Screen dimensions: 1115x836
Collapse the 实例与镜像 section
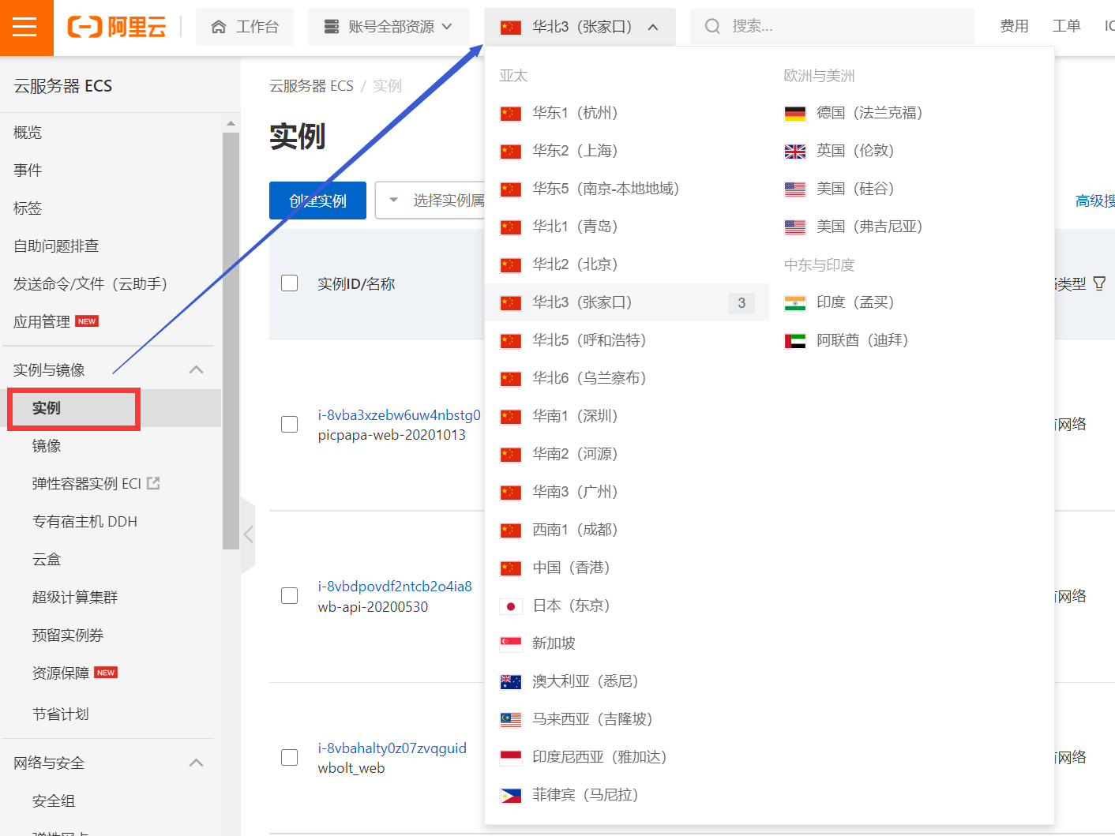196,369
